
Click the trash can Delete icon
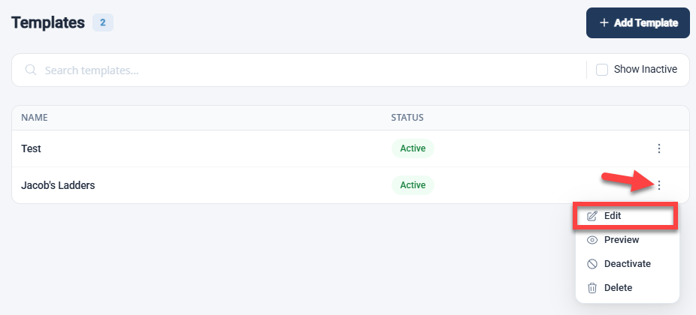click(x=592, y=288)
